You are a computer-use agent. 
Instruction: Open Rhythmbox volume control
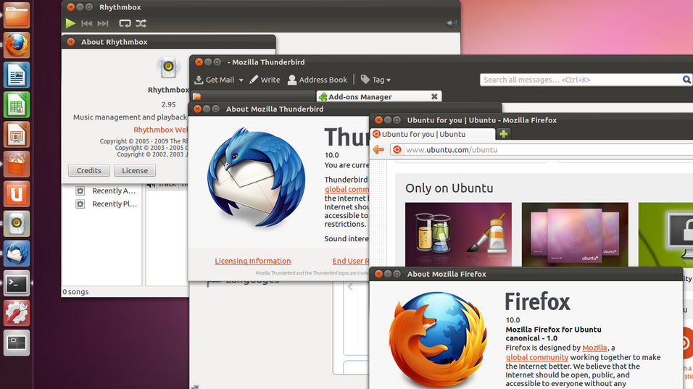(451, 23)
